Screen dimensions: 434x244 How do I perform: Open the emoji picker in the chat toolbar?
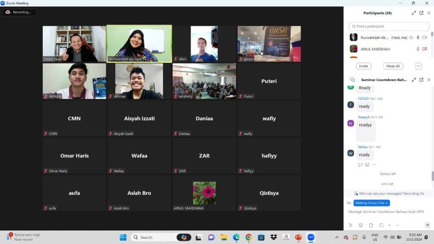pyautogui.click(x=361, y=225)
